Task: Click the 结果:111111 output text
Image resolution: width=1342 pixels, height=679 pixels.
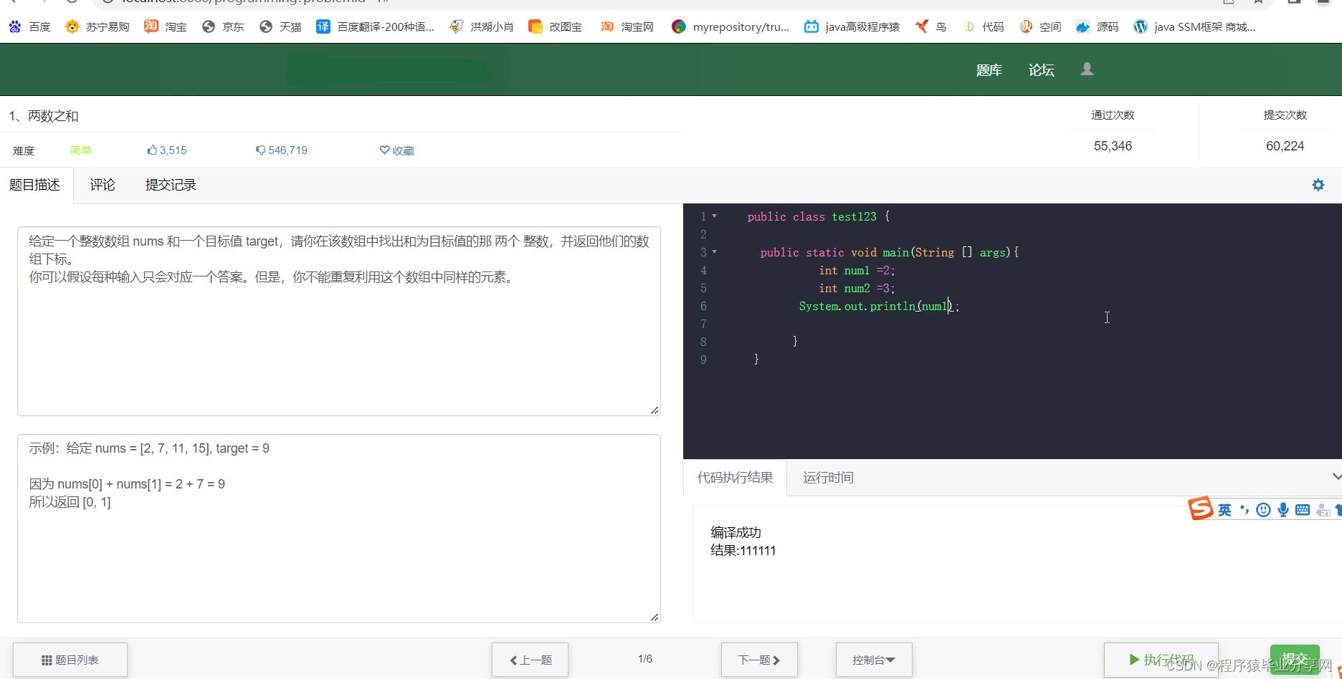Action: 743,550
